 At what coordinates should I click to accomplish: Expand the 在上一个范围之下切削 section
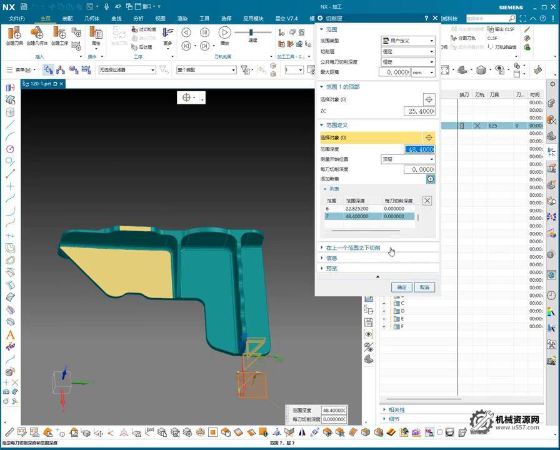click(x=353, y=248)
